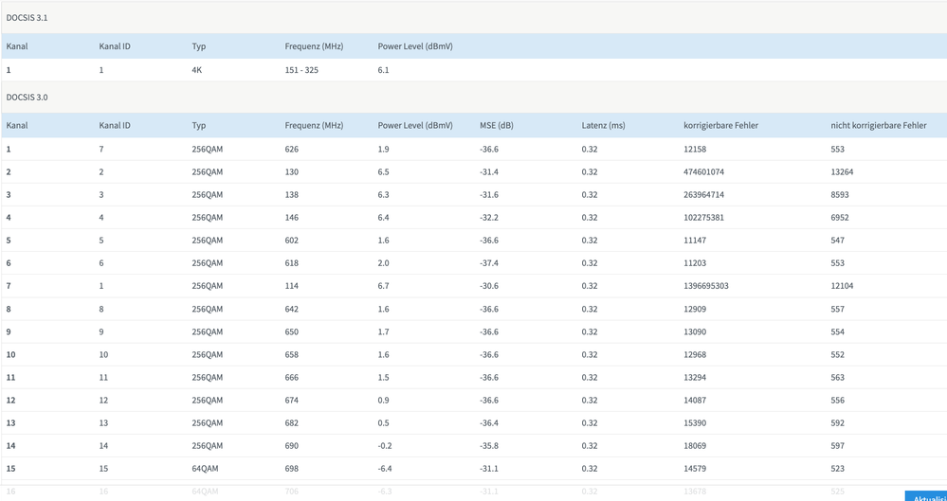Image resolution: width=947 pixels, height=501 pixels.
Task: Click the MSE value -37.4
Action: pyautogui.click(x=491, y=263)
